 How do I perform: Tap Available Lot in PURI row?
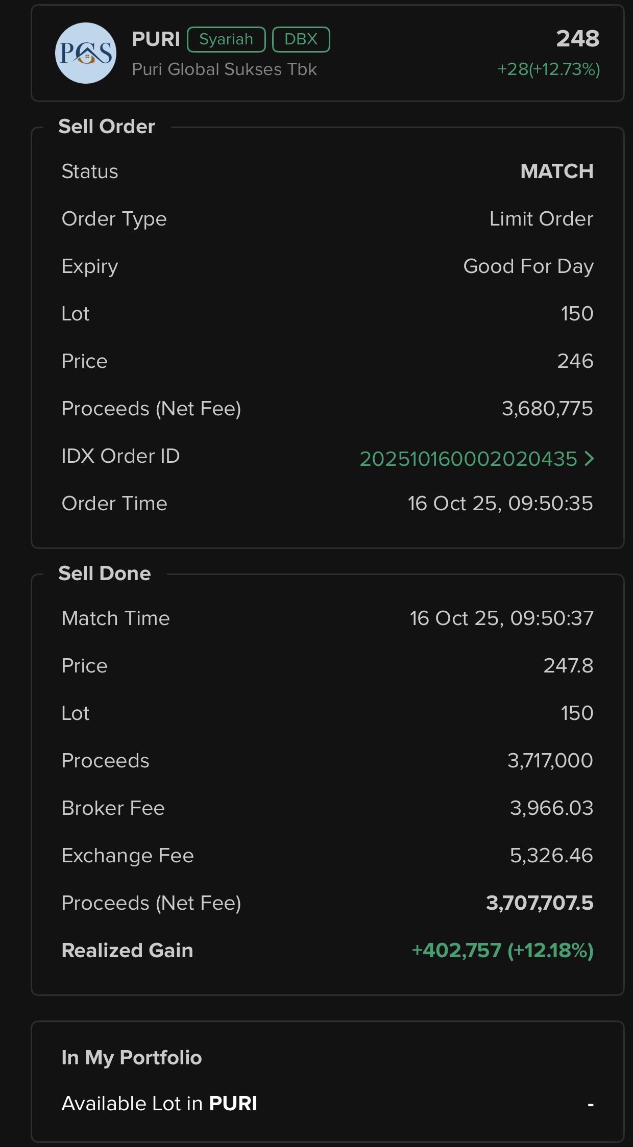pos(327,1104)
